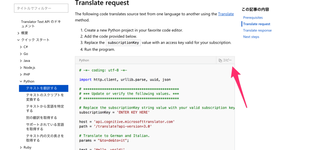
Task: Click the Python code block label
Action: tap(84, 60)
